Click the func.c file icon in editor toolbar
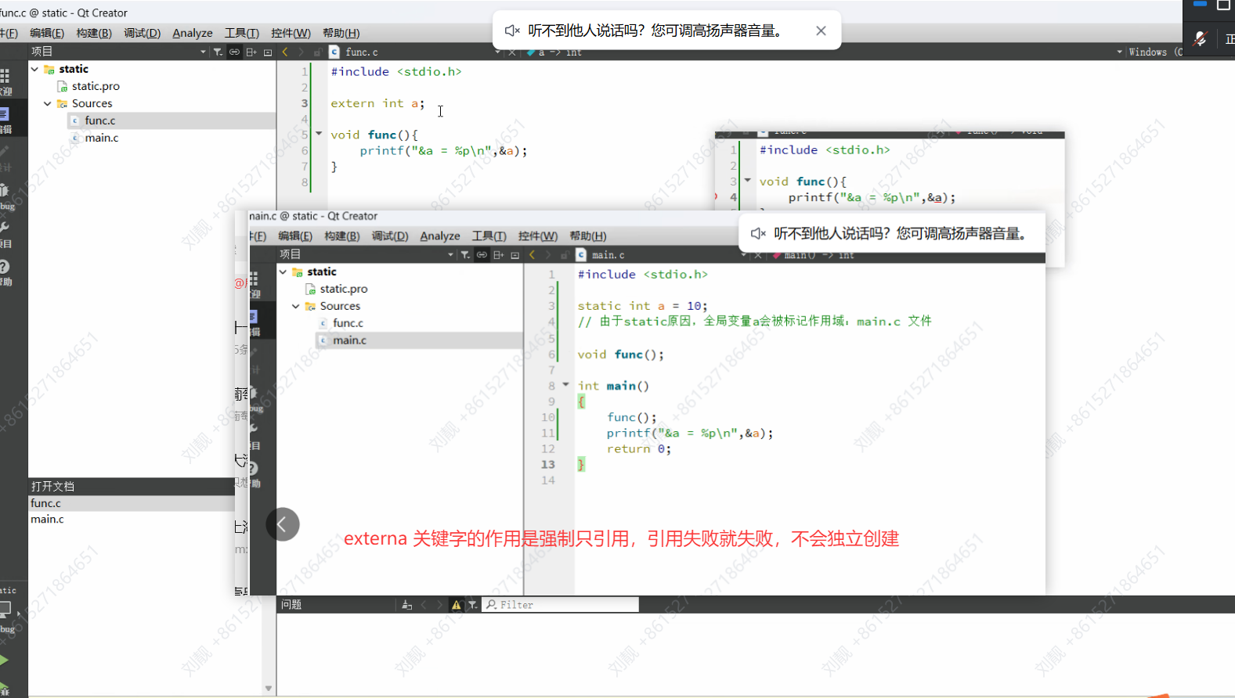Image resolution: width=1235 pixels, height=698 pixels. [334, 52]
